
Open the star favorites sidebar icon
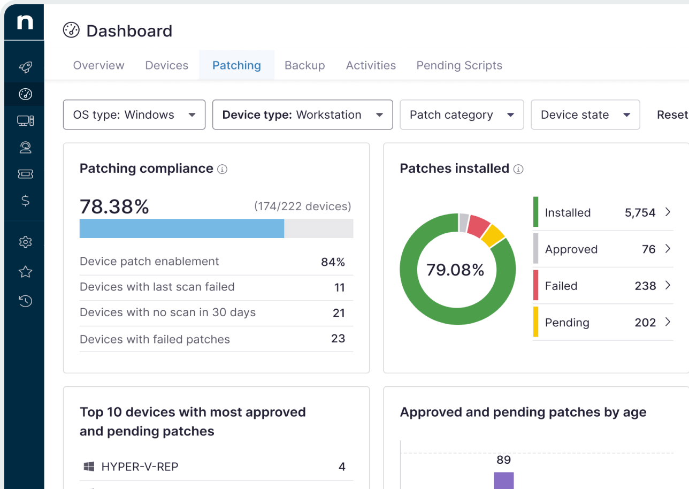[25, 272]
